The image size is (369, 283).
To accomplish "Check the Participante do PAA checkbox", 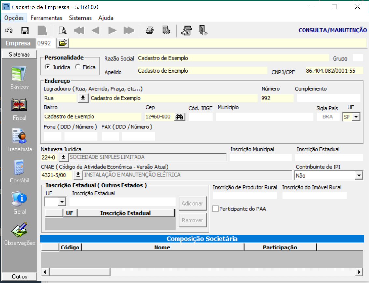I will [x=215, y=209].
